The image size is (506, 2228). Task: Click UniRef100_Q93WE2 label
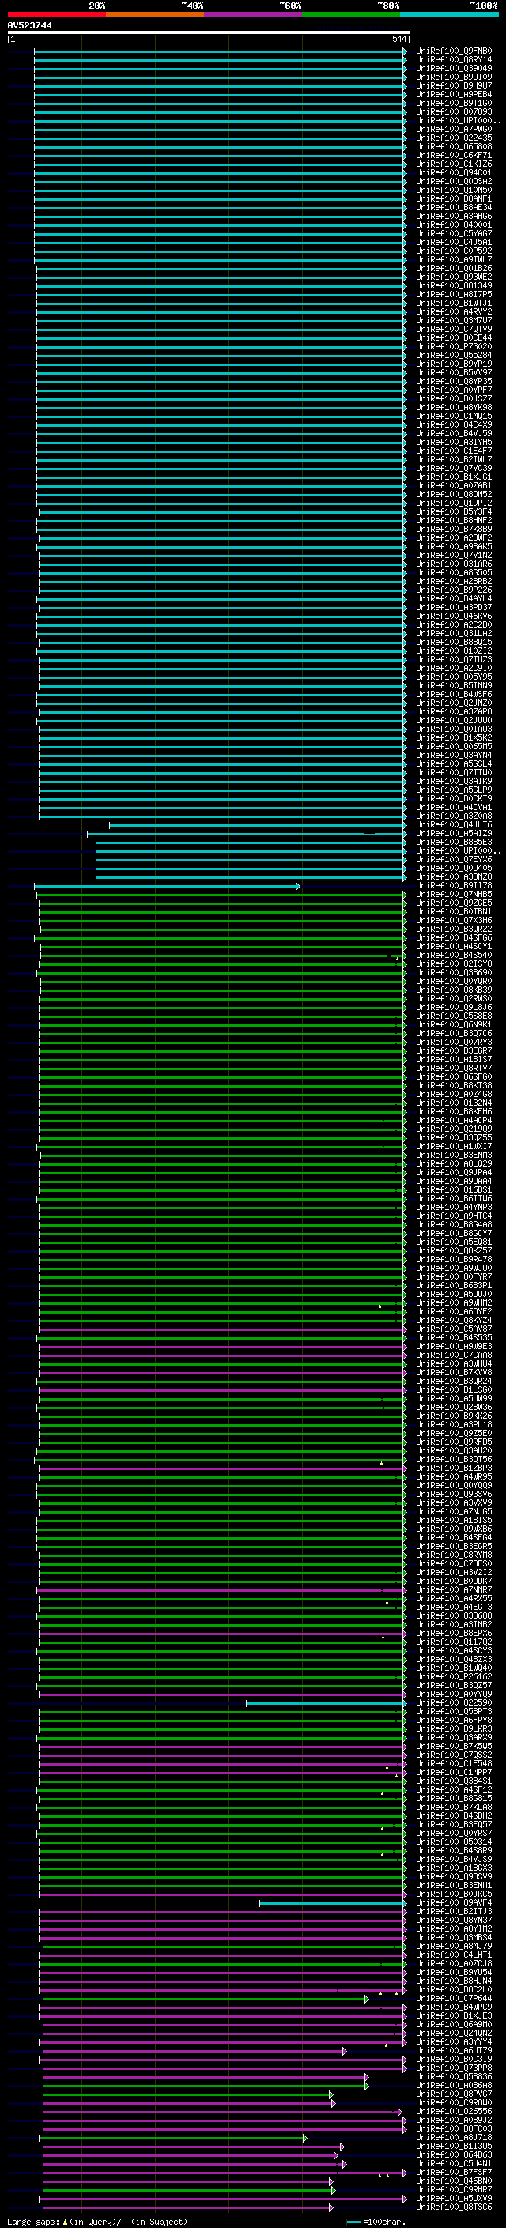(453, 277)
